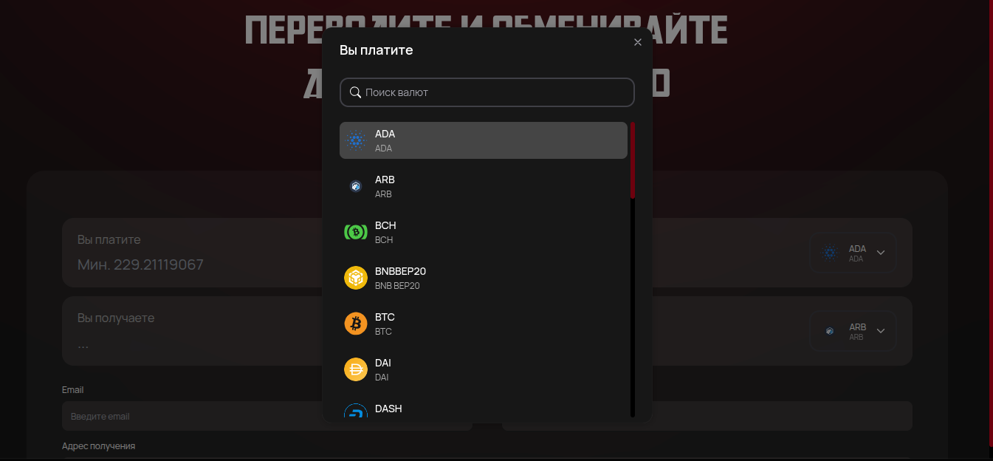Close the currency selection dialog

(638, 42)
